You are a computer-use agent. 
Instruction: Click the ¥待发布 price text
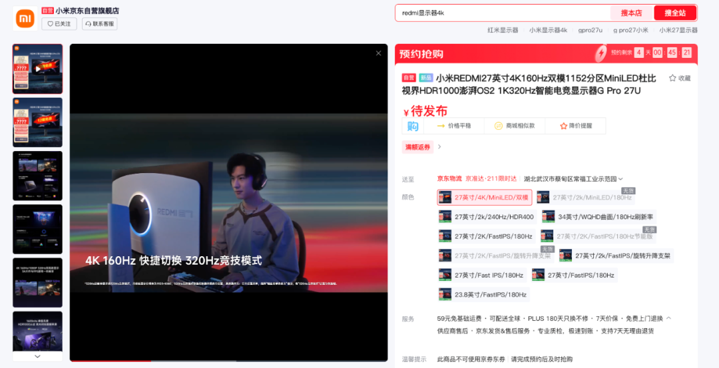[425, 111]
